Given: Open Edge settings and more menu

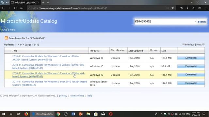Looking at the screenshot, I should pos(206,8).
